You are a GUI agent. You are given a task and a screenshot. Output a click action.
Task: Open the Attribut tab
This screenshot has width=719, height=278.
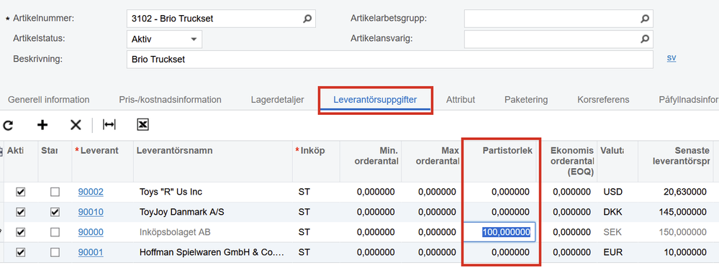(x=461, y=99)
